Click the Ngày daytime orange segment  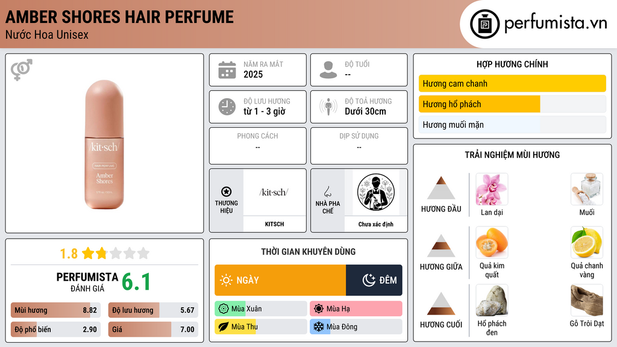coord(280,280)
